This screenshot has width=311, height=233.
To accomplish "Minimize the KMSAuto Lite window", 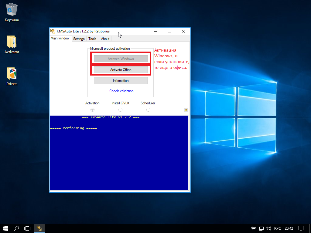I will [156, 31].
